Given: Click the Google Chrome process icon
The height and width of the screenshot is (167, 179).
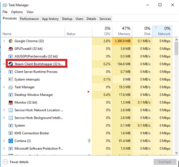Looking at the screenshot, I should (11, 41).
